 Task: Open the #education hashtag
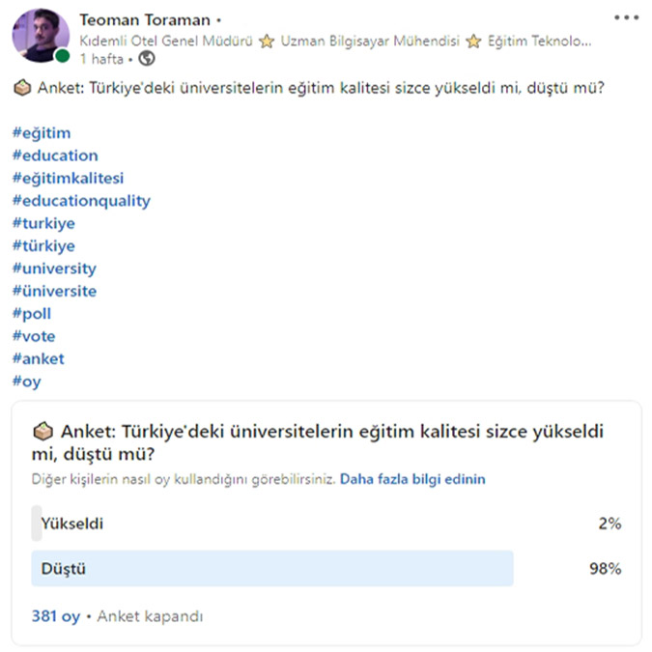55,156
